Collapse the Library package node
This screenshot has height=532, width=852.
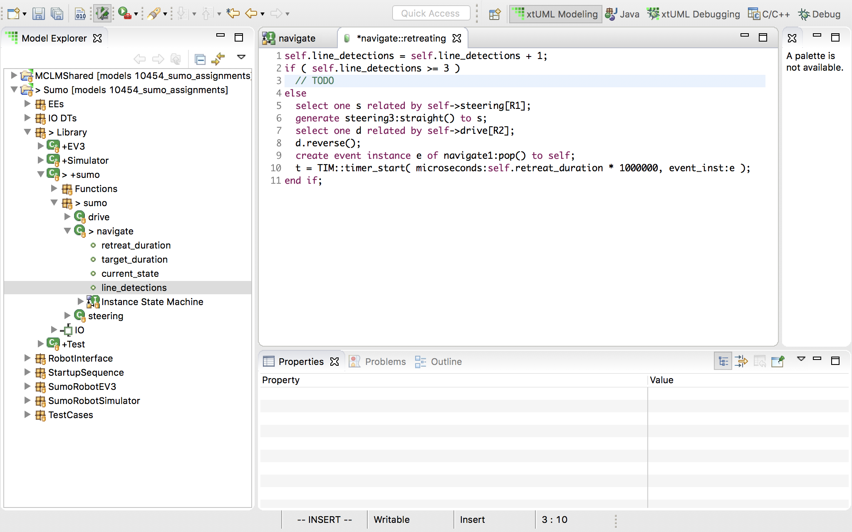point(27,132)
